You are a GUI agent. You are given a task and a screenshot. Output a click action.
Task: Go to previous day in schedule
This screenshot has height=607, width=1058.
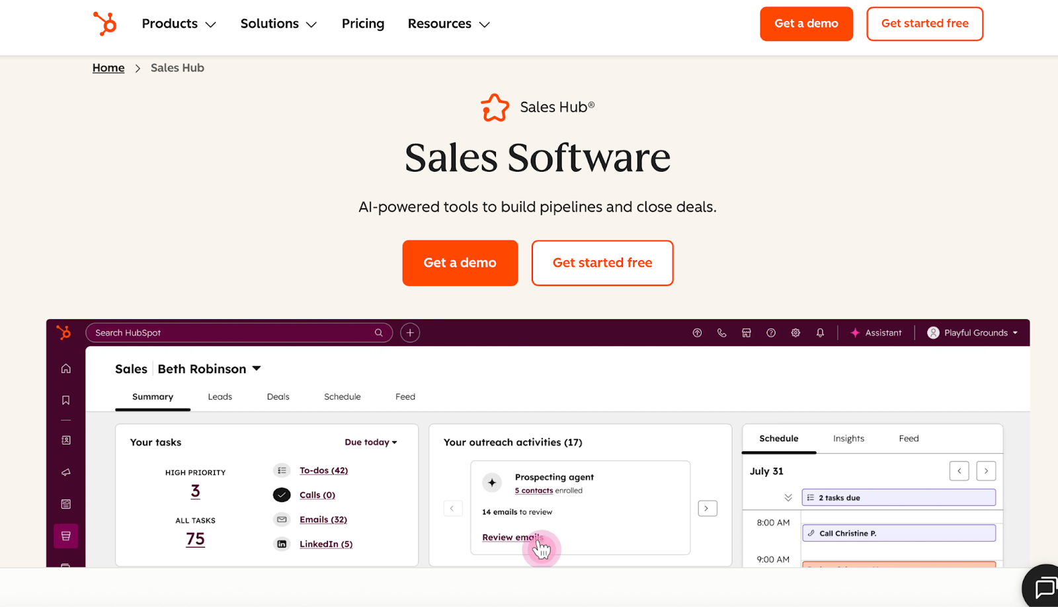coord(959,471)
